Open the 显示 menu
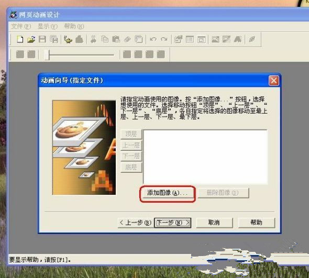The width and height of the screenshot is (309, 278). pos(48,26)
